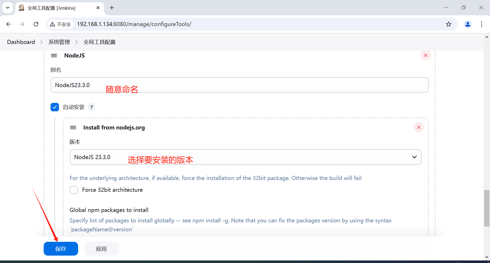Click the 版本 label
Screen dimensions: 490x263
pos(75,142)
